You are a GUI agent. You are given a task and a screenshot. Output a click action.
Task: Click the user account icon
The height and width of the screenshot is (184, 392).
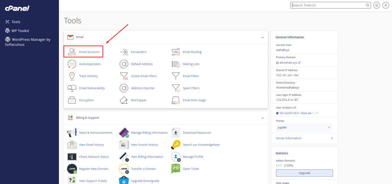click(385, 5)
